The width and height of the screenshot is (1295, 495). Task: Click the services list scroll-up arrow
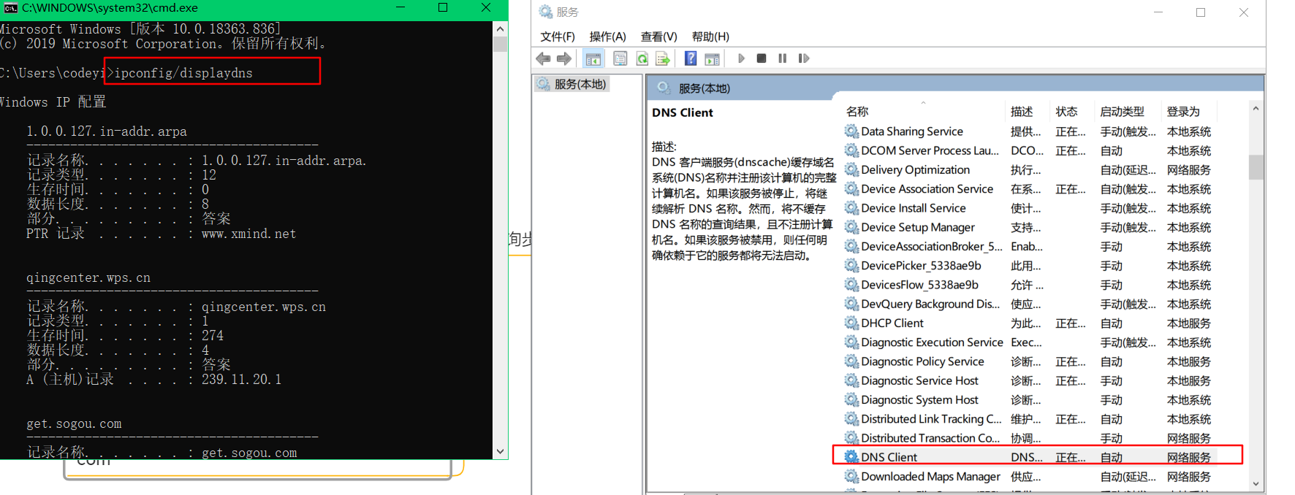coord(1256,109)
